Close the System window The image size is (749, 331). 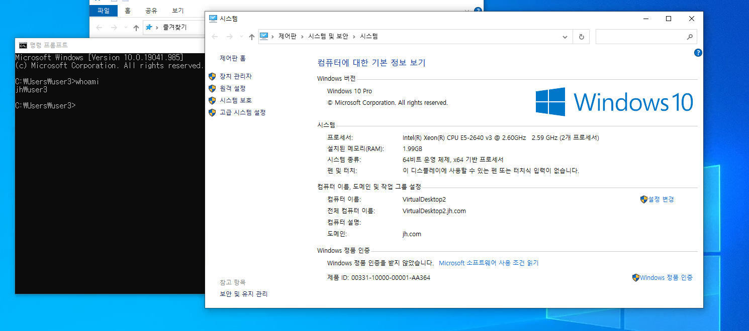click(x=692, y=19)
